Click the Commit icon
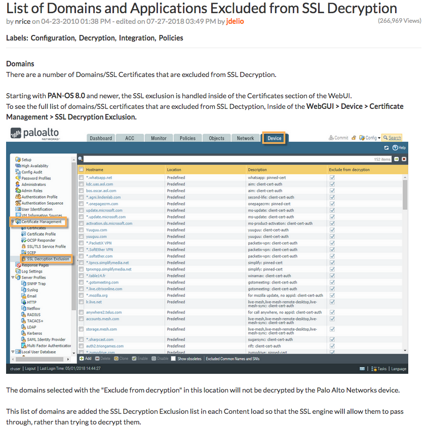This screenshot has width=427, height=427. pos(331,138)
